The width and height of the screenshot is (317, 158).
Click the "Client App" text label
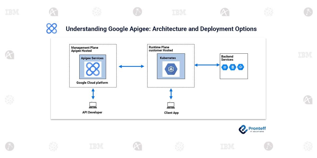tap(171, 113)
